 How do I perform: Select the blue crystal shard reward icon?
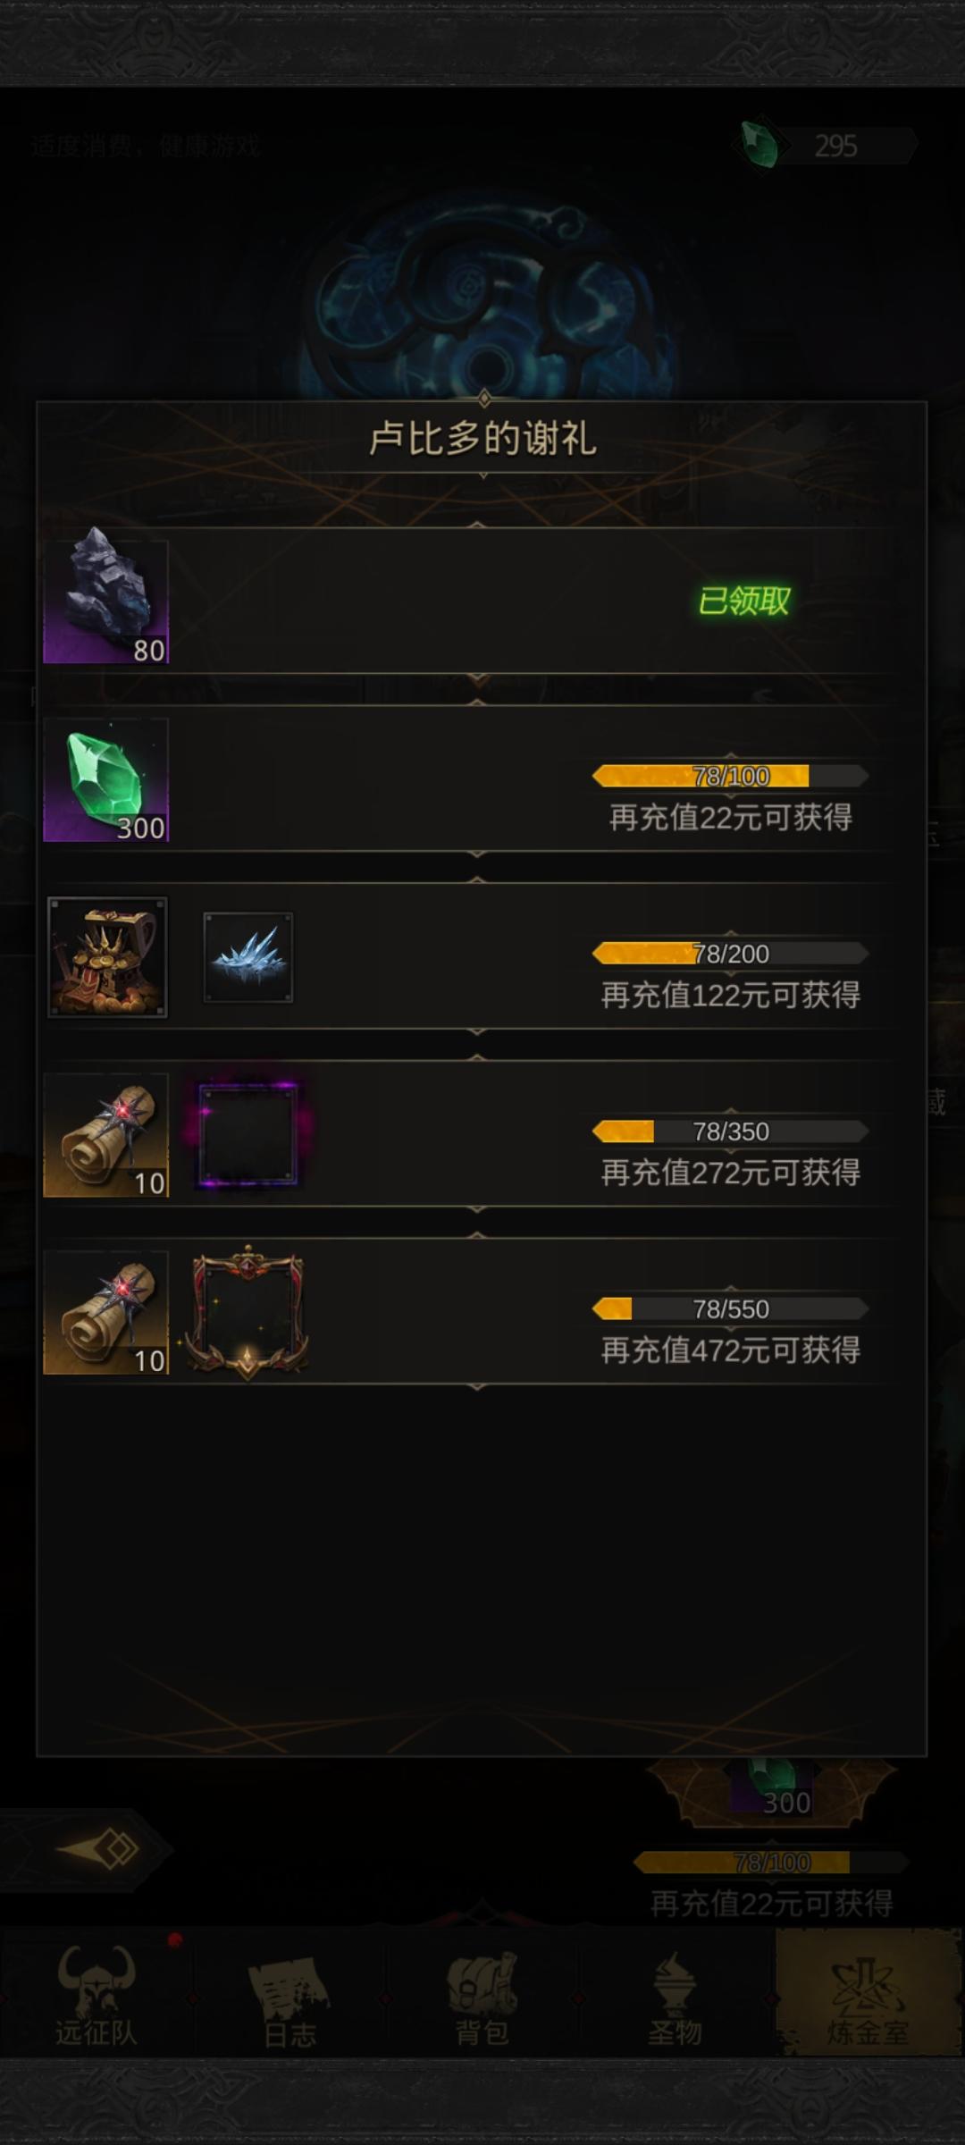(x=248, y=957)
